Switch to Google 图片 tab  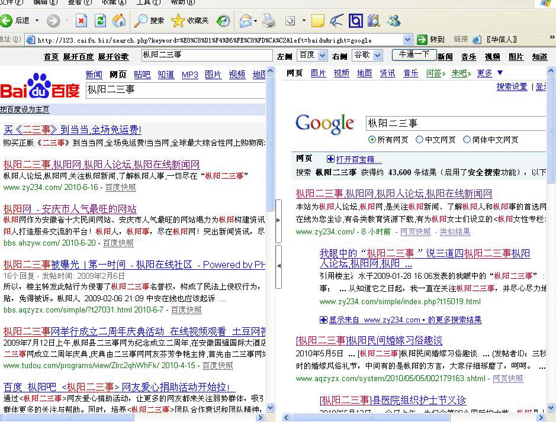(x=318, y=73)
